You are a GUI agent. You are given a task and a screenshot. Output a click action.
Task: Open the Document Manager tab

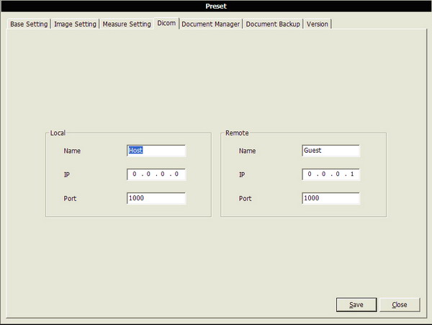coord(210,24)
